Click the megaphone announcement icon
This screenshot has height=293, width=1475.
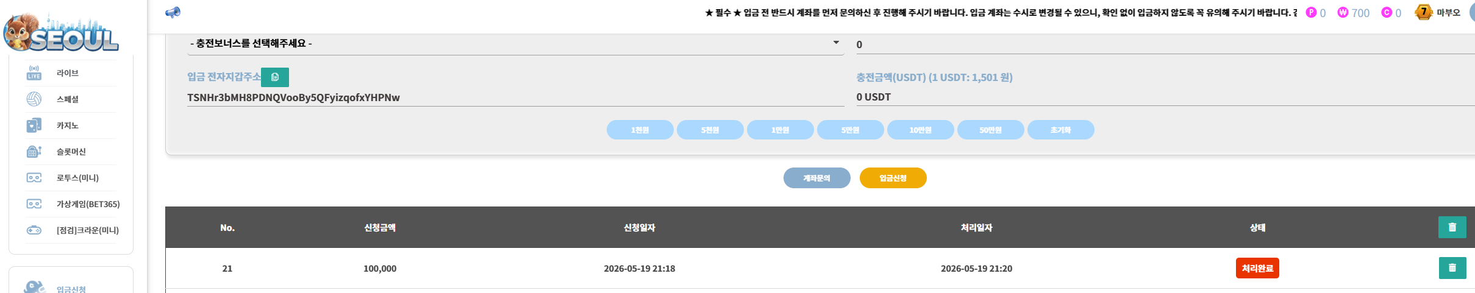click(x=173, y=12)
